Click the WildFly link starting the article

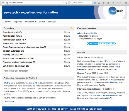coord(7,83)
